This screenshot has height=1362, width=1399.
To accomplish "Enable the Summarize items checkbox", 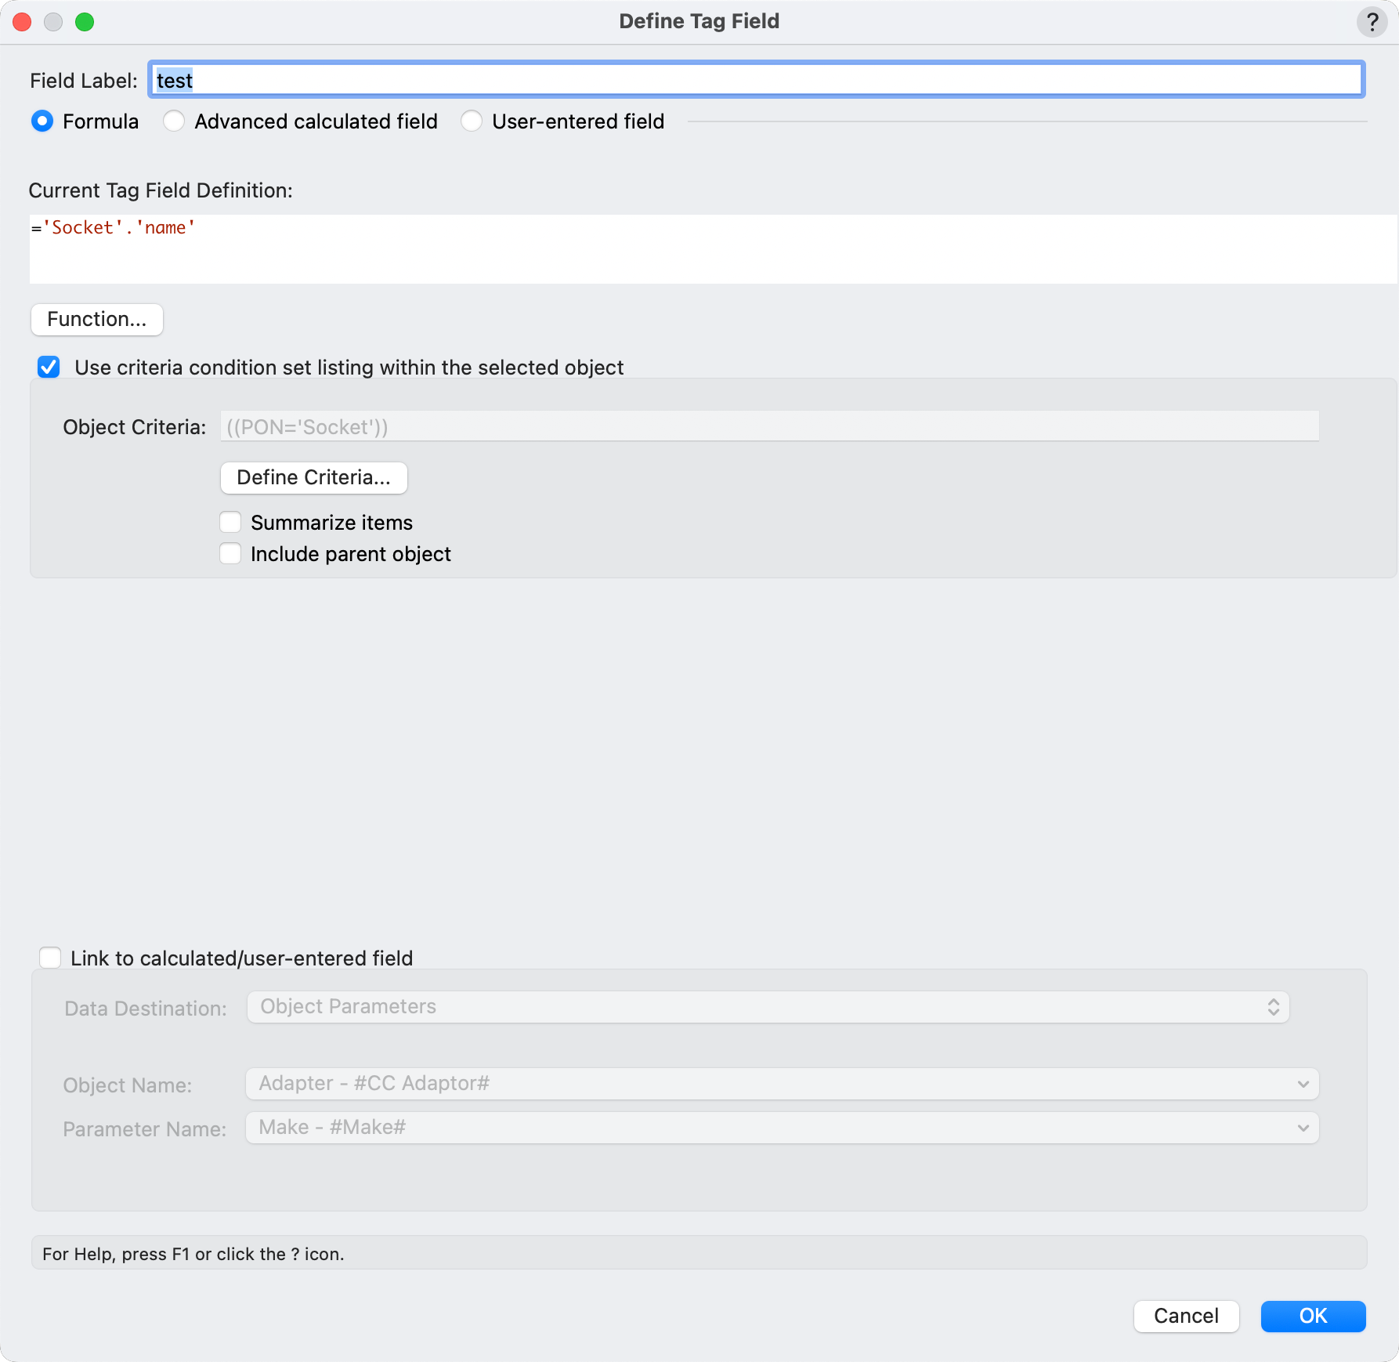I will click(x=230, y=523).
